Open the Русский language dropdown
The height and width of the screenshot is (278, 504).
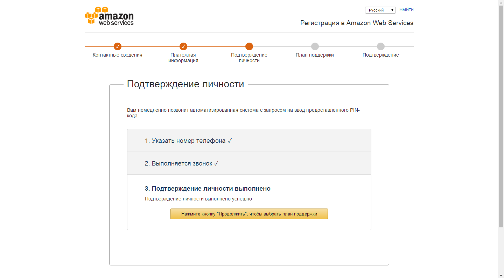pyautogui.click(x=380, y=10)
